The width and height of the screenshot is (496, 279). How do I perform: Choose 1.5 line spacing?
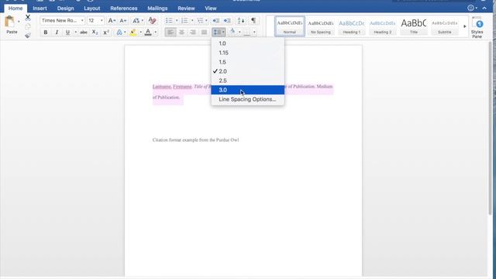[x=248, y=62]
